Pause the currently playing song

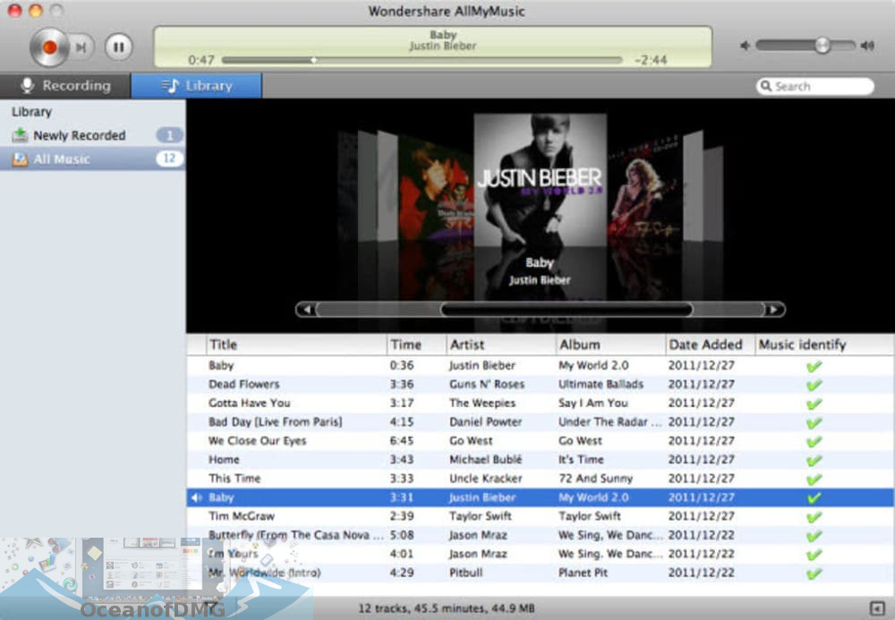(x=119, y=47)
